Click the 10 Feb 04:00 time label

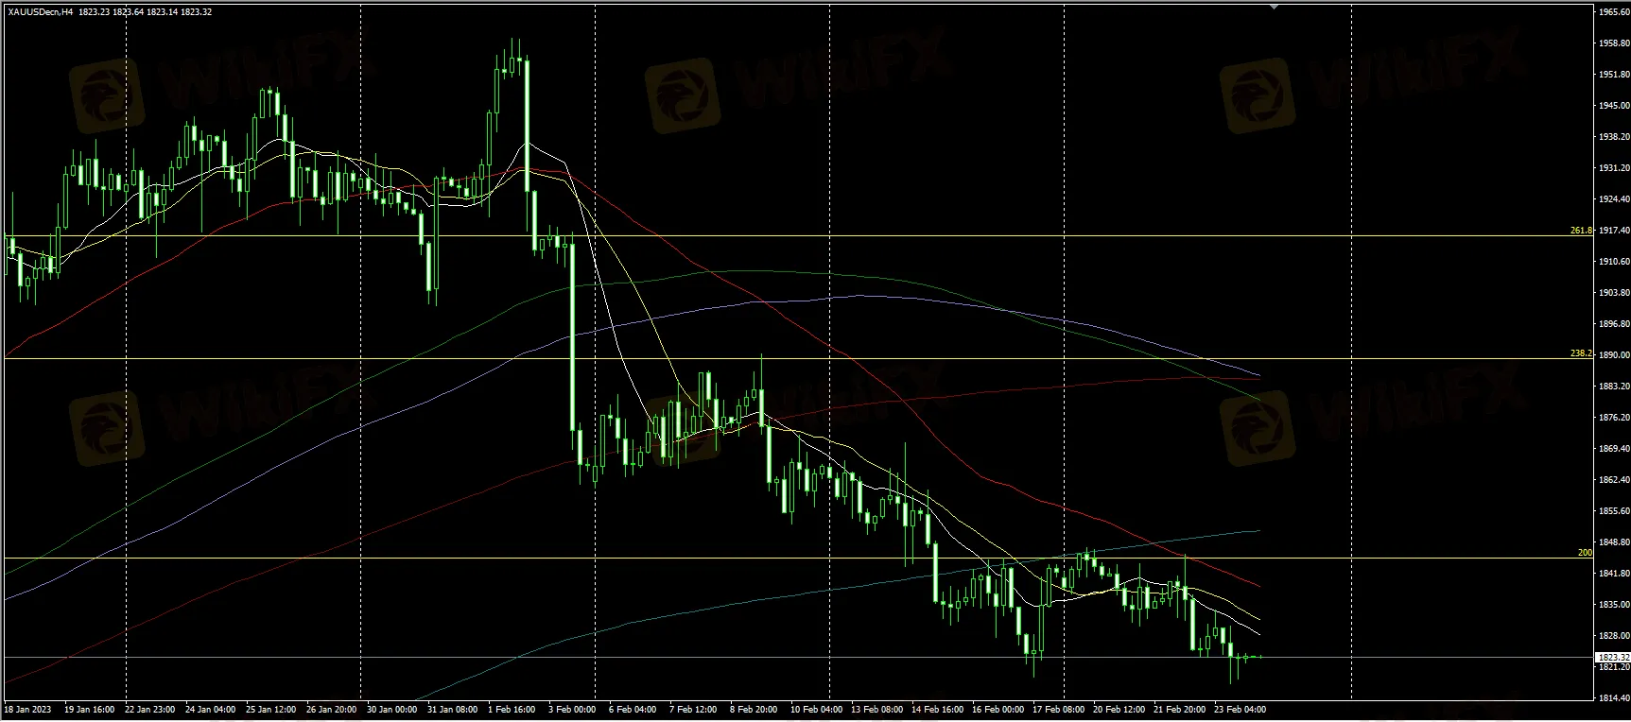click(816, 709)
